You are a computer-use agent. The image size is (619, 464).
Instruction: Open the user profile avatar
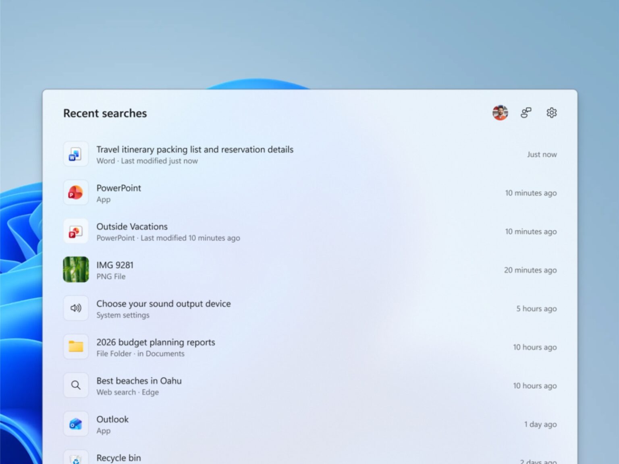coord(500,113)
